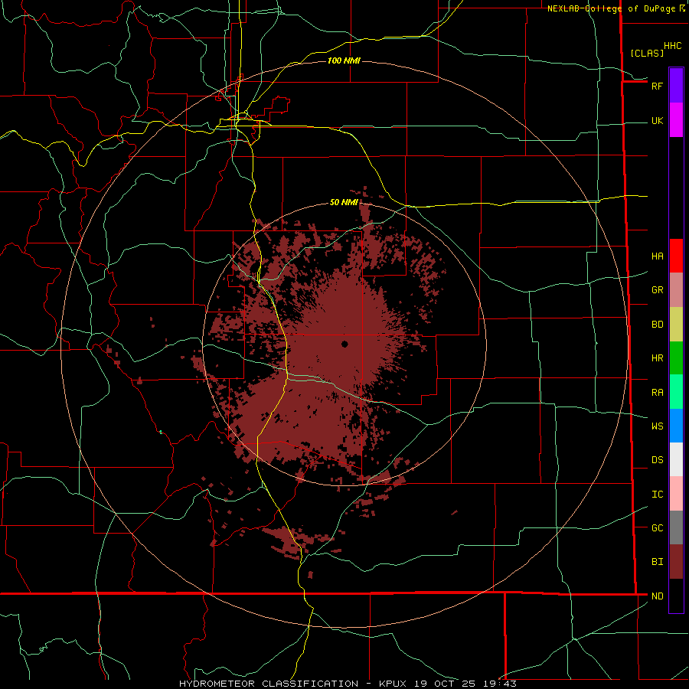This screenshot has height=689, width=689.
Task: Click the RF label in the legend
Action: 657,86
